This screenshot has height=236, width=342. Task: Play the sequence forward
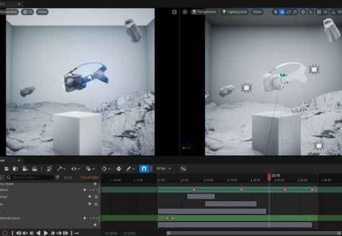(x=46, y=233)
